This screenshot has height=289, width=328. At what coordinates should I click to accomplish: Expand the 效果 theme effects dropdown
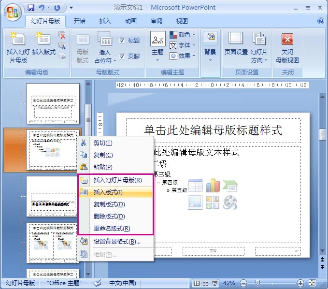(183, 56)
